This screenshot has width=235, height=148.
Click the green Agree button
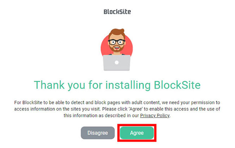[137, 133]
